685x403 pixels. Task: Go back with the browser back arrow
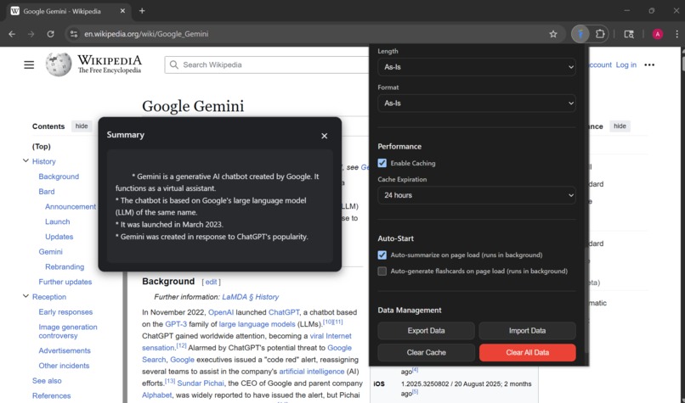click(x=12, y=34)
